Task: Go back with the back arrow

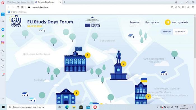Action: 8,7
